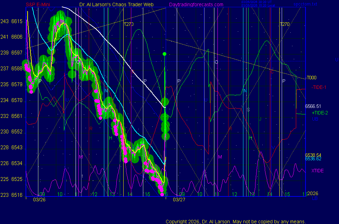Viewport: 339px width, 224px height.
Task: Click the -T000 line label
Action: click(311, 78)
